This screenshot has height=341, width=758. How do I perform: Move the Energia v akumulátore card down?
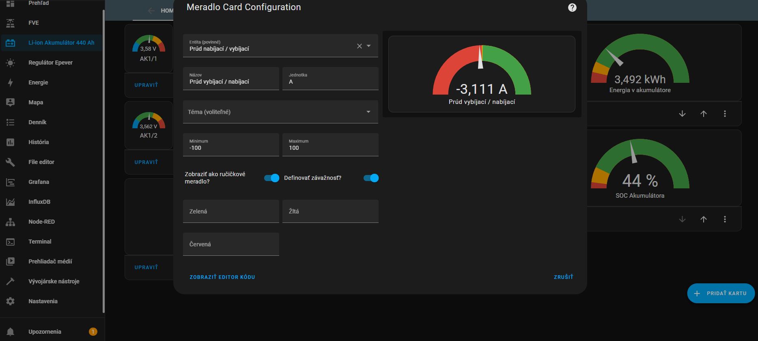pos(683,114)
